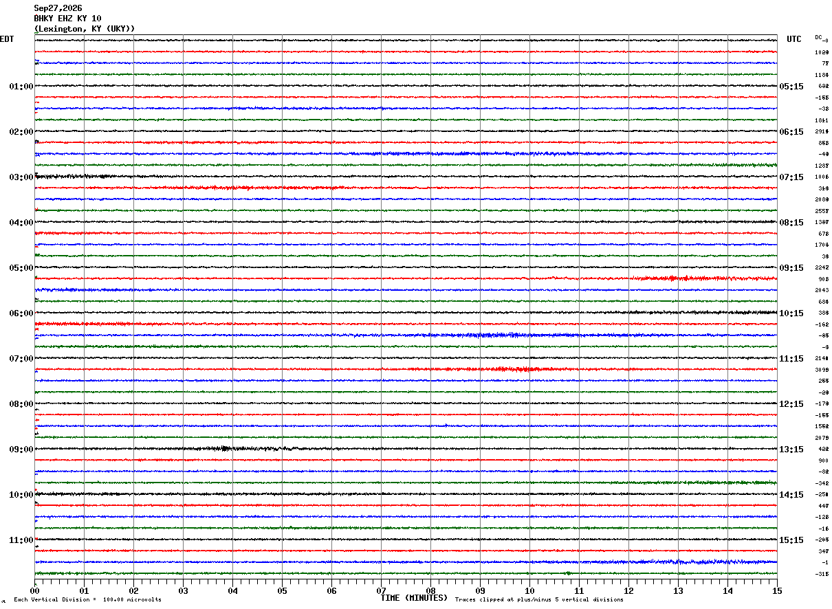Click the 15 minute axis tick

point(777,590)
